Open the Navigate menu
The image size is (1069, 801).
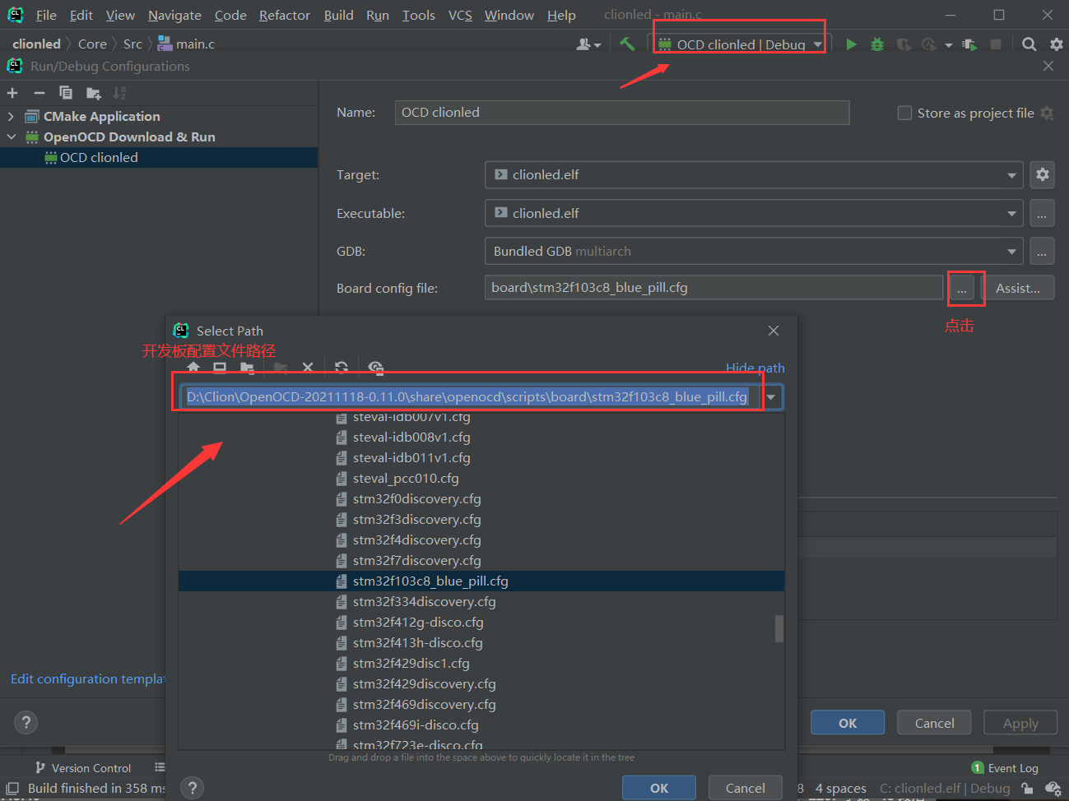(174, 15)
